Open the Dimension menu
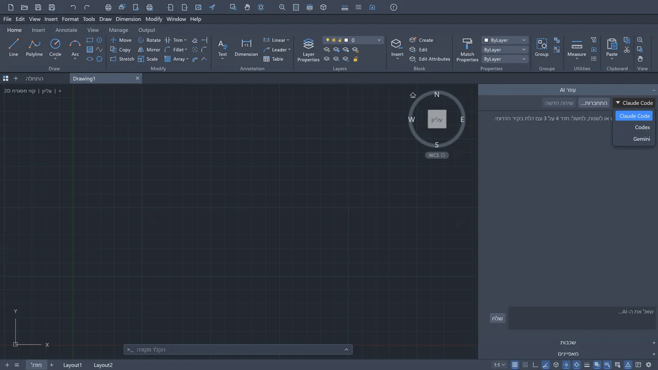Image resolution: width=658 pixels, height=370 pixels. 128,19
